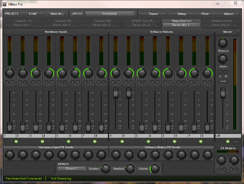Click pan knob of hardware input 4
The width and height of the screenshot is (244, 184).
(49, 73)
